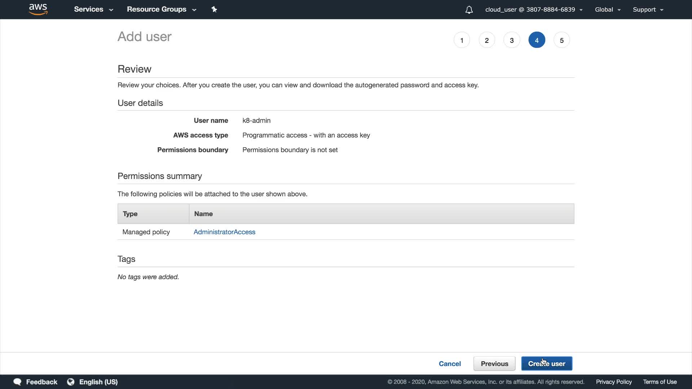The height and width of the screenshot is (389, 692).
Task: Expand the Services menu
Action: tap(93, 9)
